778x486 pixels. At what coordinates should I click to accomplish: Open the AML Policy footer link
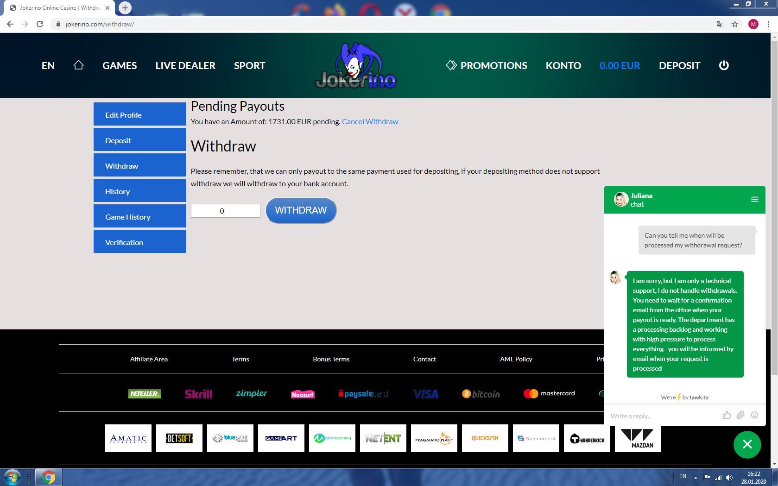click(x=516, y=359)
